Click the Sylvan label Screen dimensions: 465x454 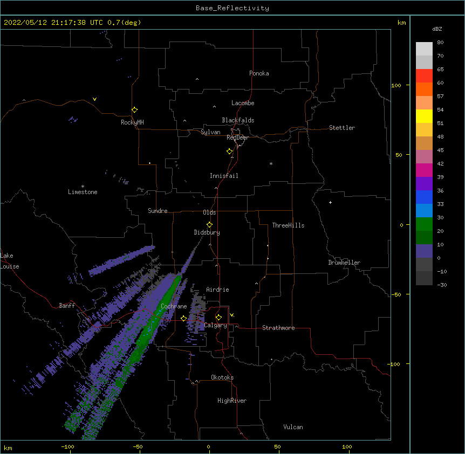tap(210, 132)
